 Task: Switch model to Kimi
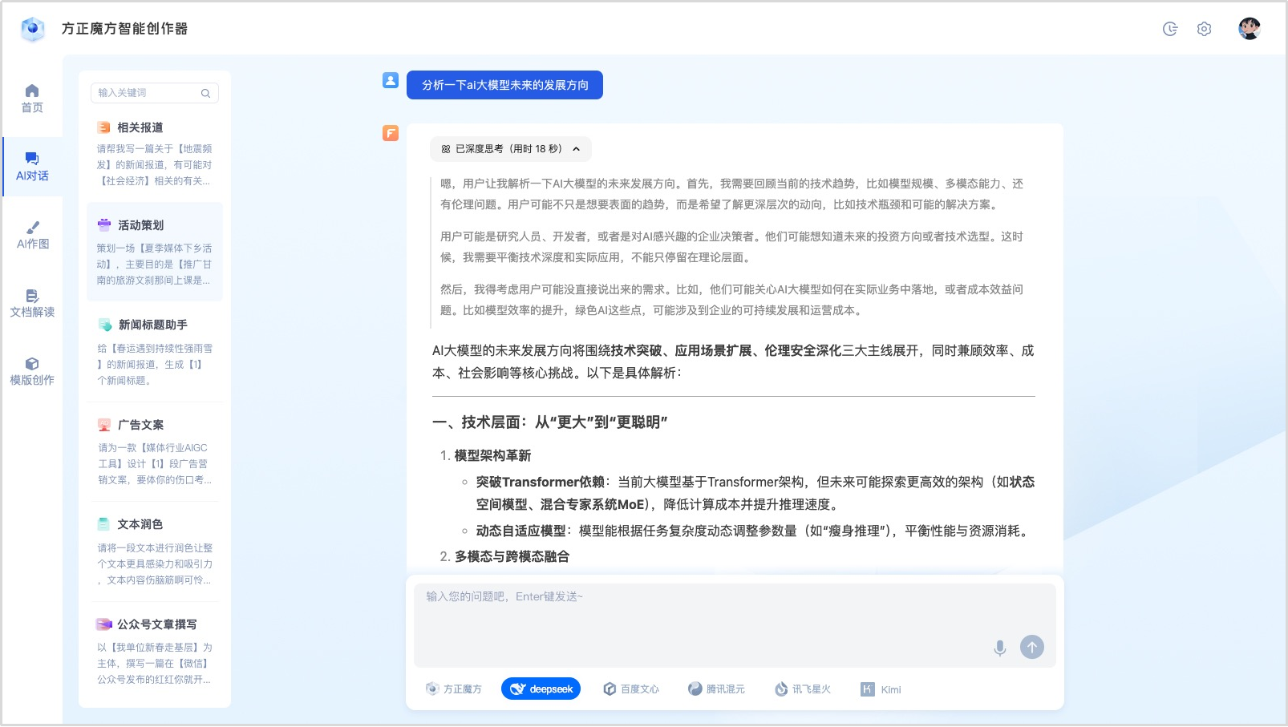point(881,689)
